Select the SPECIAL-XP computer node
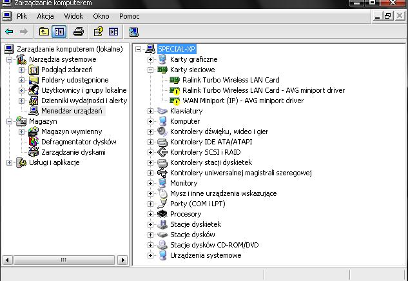 177,49
